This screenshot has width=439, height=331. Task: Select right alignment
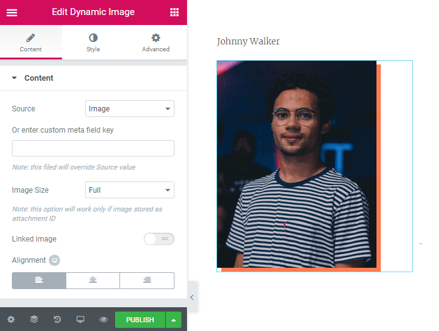147,280
